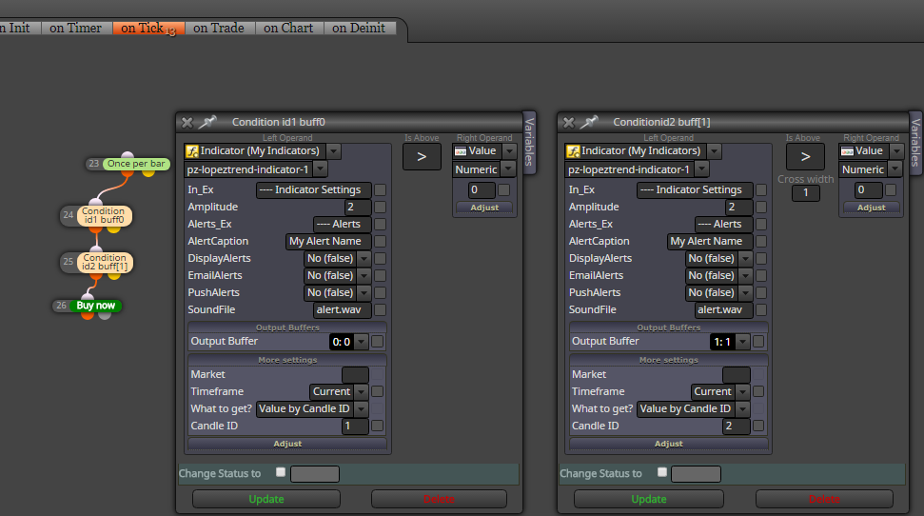Toggle the right operand value checkbox in Condition id1

pyautogui.click(x=503, y=189)
